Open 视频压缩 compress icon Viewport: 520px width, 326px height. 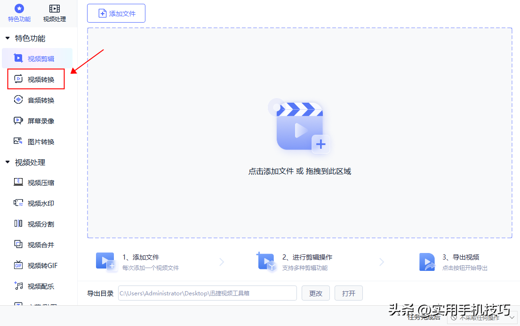pos(18,182)
